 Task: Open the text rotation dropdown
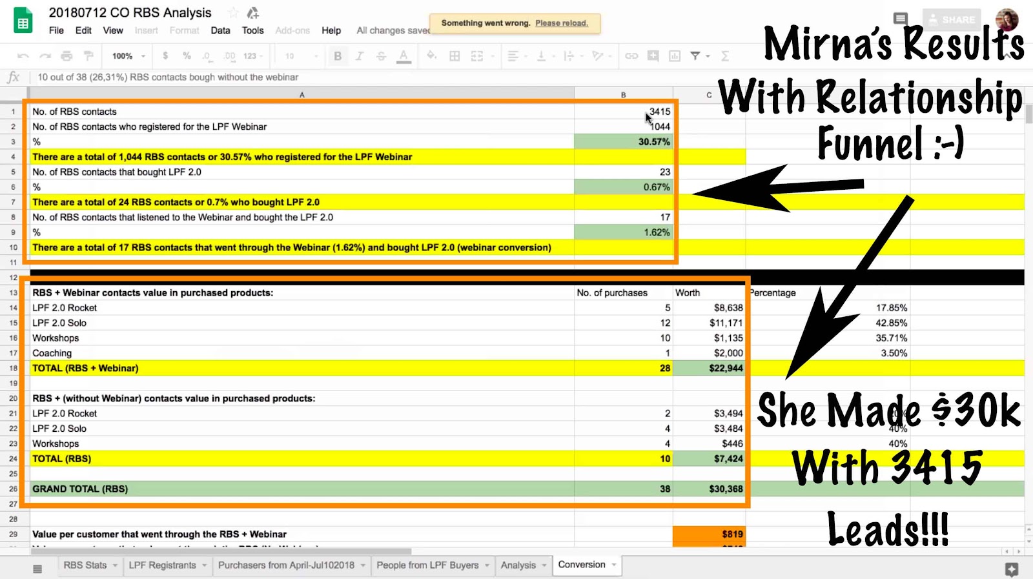(x=601, y=56)
